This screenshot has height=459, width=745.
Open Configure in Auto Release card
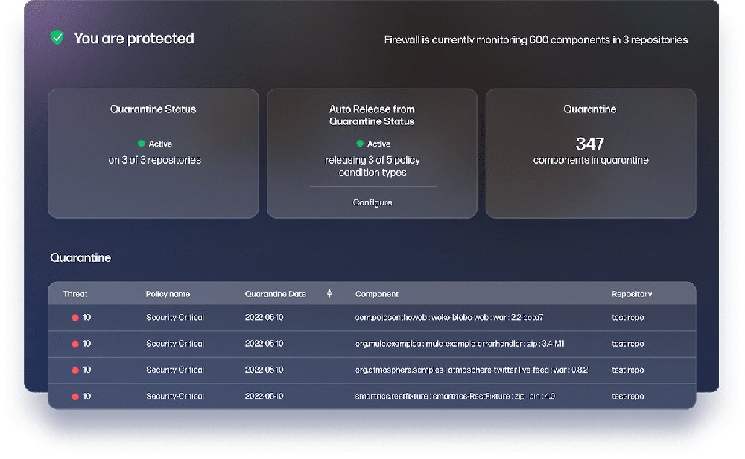coord(372,202)
